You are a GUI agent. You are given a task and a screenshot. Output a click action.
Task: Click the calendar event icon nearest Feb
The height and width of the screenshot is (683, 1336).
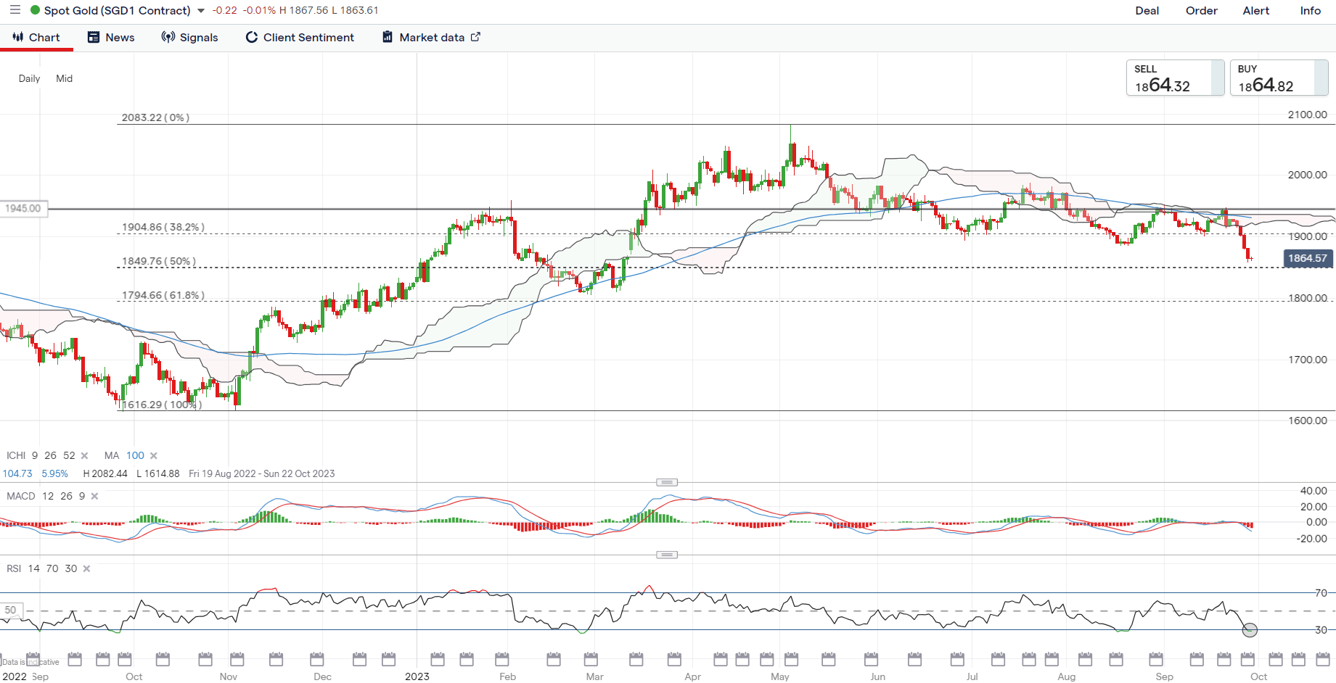click(x=502, y=659)
